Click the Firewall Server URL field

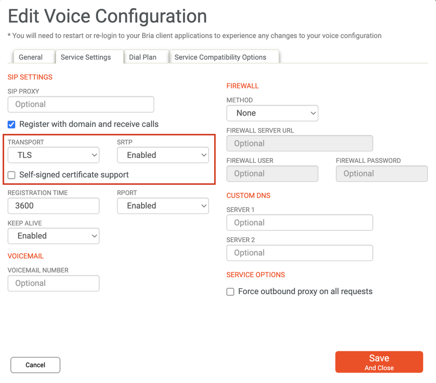point(299,143)
